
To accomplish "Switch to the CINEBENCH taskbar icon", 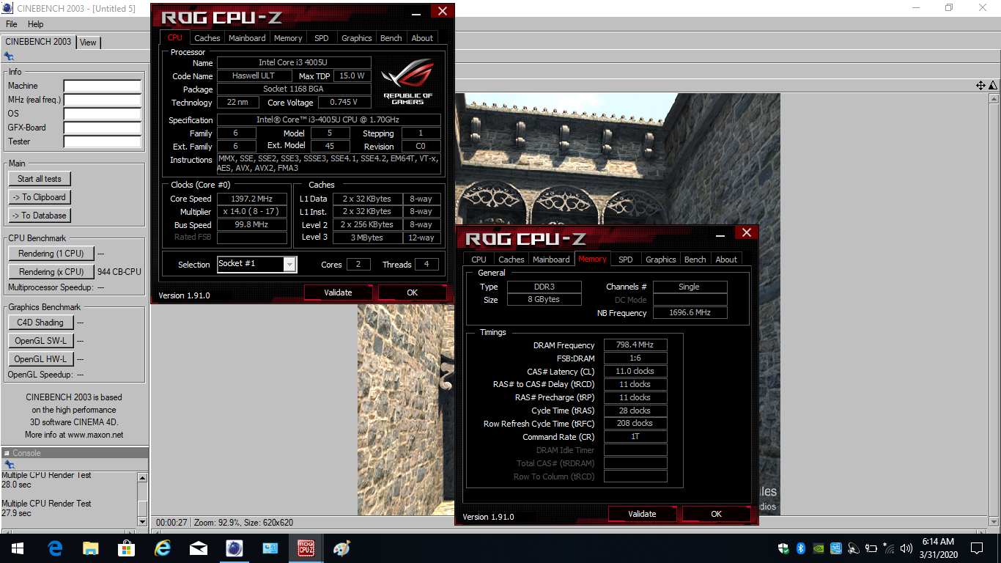I will [234, 548].
